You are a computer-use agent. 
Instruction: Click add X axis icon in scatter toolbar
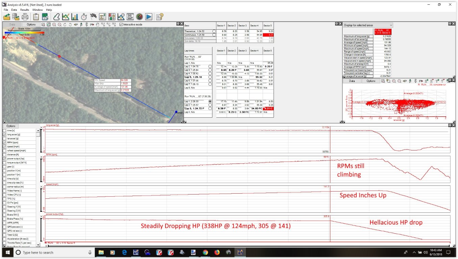(x=426, y=81)
